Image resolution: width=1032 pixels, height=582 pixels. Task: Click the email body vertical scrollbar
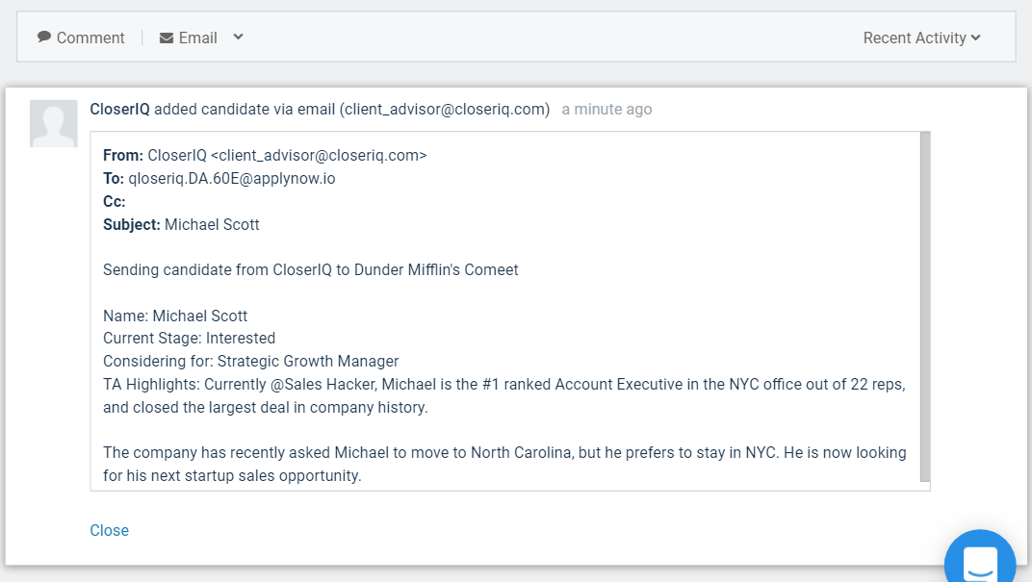coord(925,306)
